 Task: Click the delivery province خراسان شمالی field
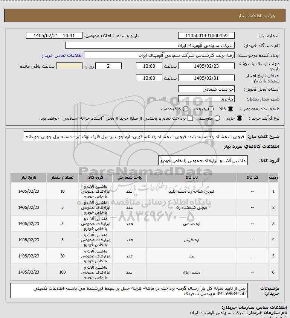[x=206, y=89]
